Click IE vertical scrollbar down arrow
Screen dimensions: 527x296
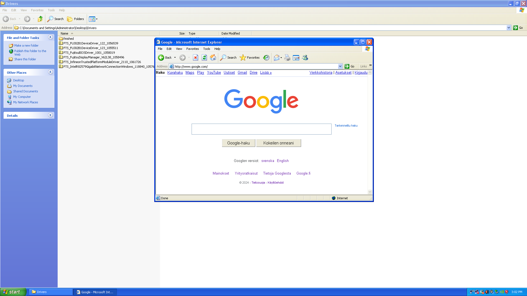pyautogui.click(x=370, y=192)
